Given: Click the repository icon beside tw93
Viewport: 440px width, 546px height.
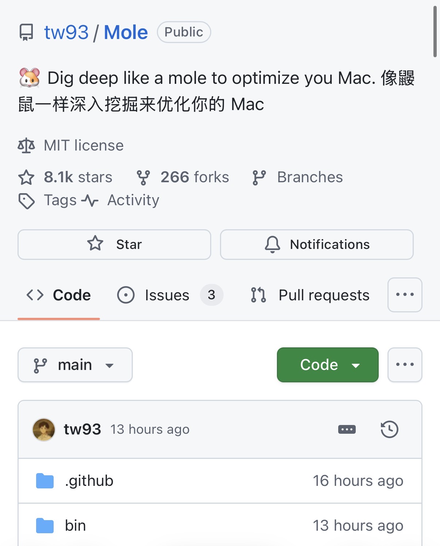Looking at the screenshot, I should [26, 32].
